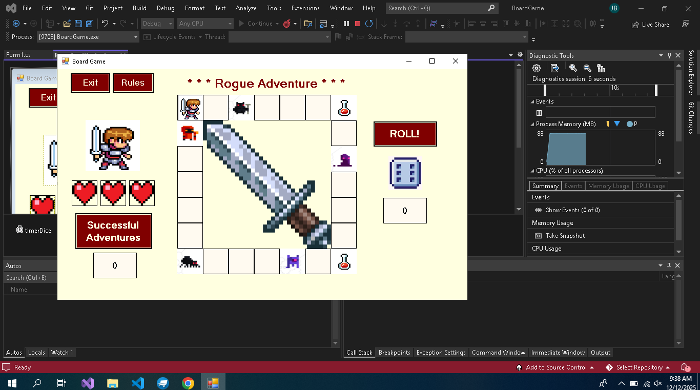This screenshot has width=700, height=390.
Task: Open Visual Studio Code from the taskbar
Action: tap(138, 383)
